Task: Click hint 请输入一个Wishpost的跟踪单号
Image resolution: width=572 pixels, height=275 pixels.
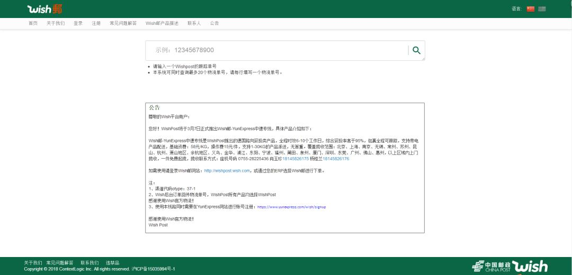Action: (185, 67)
